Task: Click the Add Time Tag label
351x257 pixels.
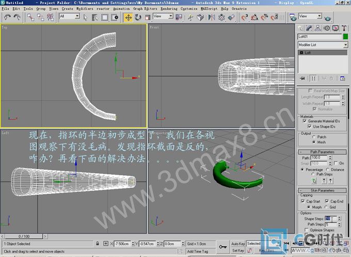Action: point(198,251)
